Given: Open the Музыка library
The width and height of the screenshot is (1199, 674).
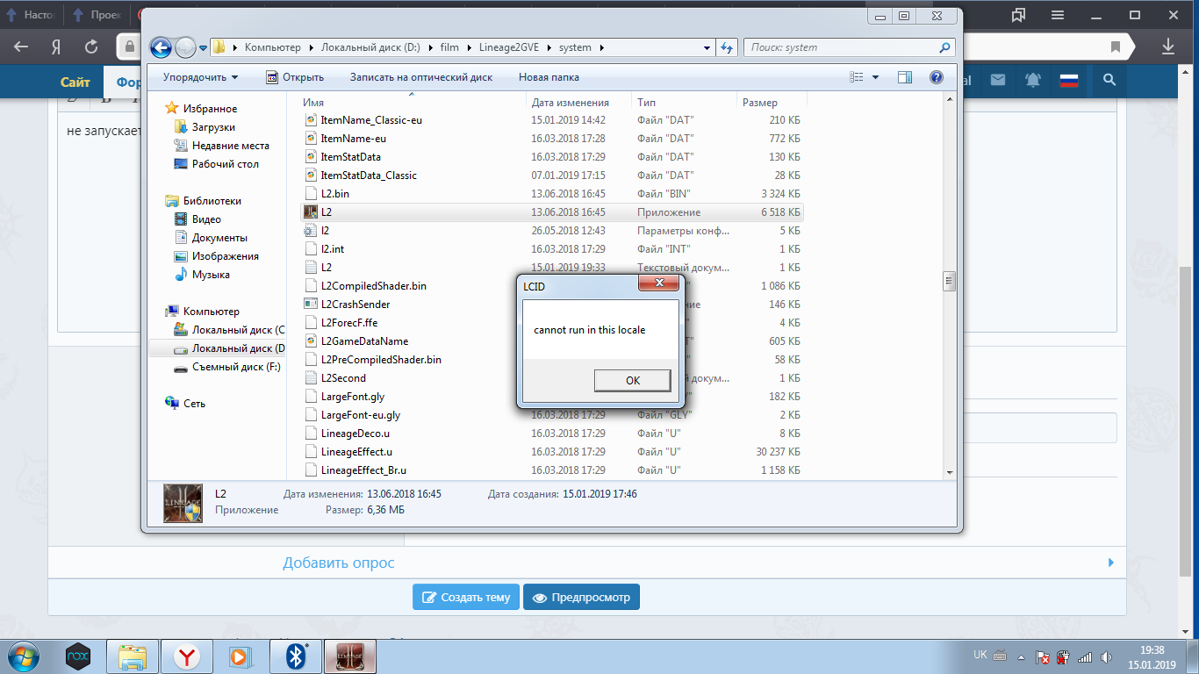Looking at the screenshot, I should 211,275.
